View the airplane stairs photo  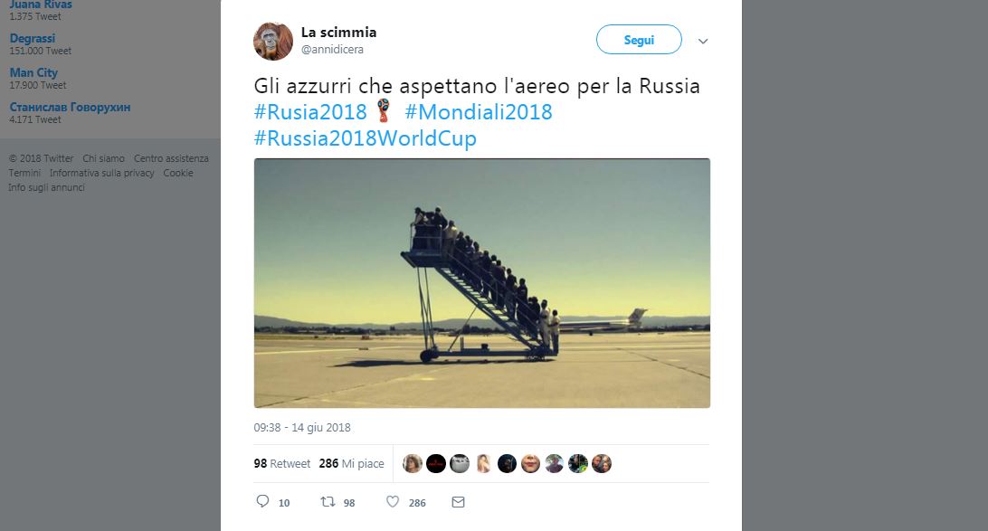[x=480, y=283]
